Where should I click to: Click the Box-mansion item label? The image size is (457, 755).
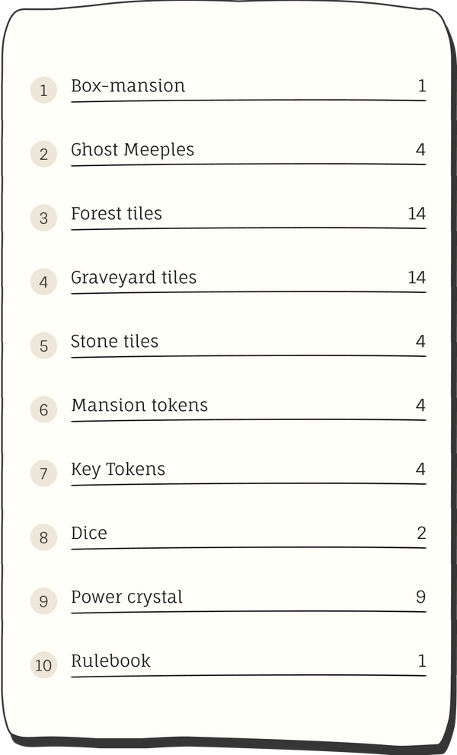[128, 86]
